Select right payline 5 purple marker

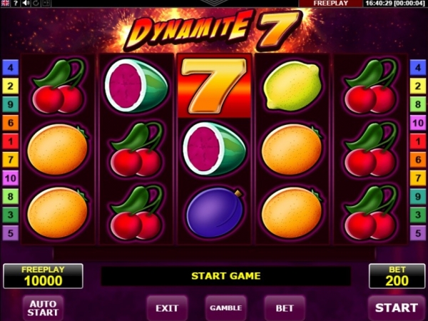417,233
